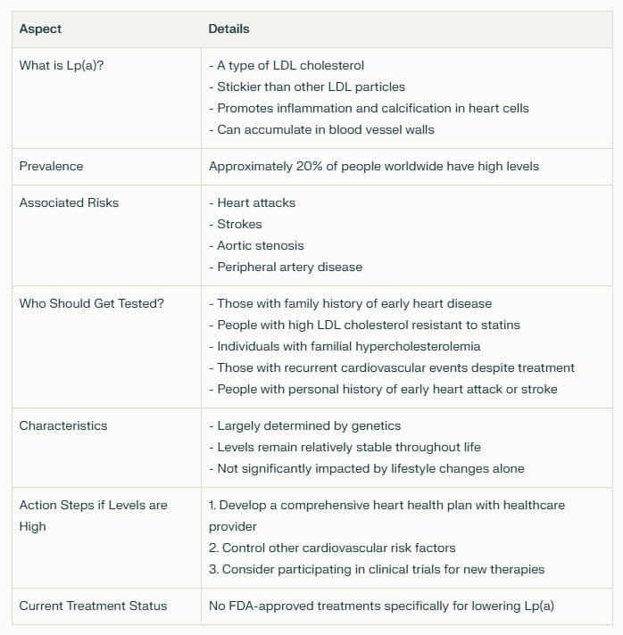This screenshot has height=635, width=623.
Task: Click the Prevalence row label
Action: [51, 166]
